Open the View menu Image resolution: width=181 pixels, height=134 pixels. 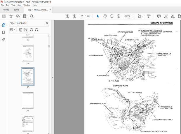[x=13, y=5]
